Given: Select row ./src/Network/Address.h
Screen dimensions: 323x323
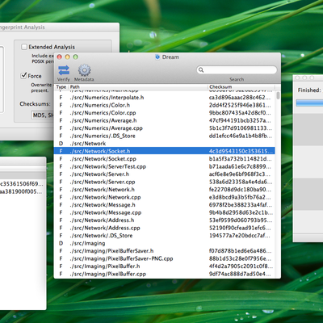Looking at the screenshot, I should coord(164,220).
